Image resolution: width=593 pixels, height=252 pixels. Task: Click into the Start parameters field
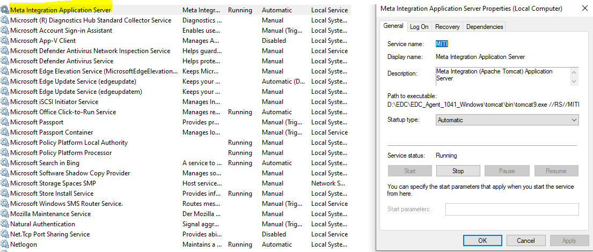tap(512, 209)
